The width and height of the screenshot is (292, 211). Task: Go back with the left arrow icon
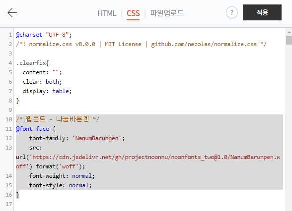pyautogui.click(x=12, y=13)
